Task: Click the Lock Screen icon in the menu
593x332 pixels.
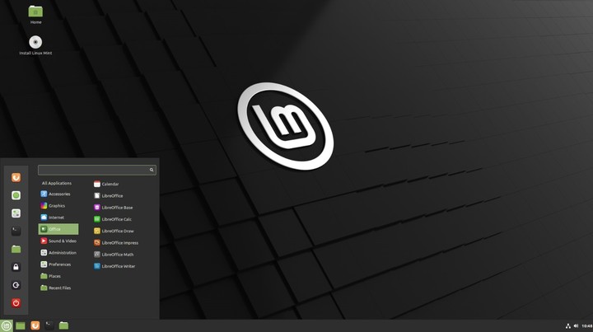Action: tap(16, 267)
